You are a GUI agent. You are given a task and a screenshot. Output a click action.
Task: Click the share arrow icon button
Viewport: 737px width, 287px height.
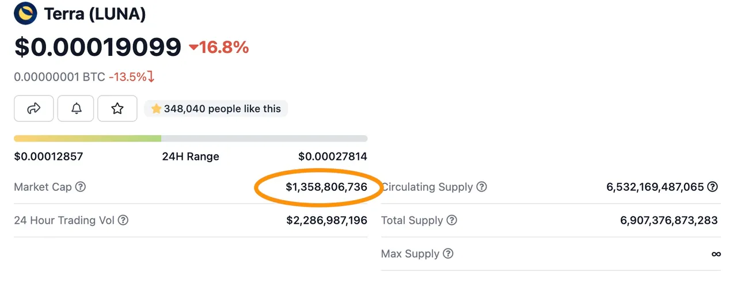click(x=34, y=108)
